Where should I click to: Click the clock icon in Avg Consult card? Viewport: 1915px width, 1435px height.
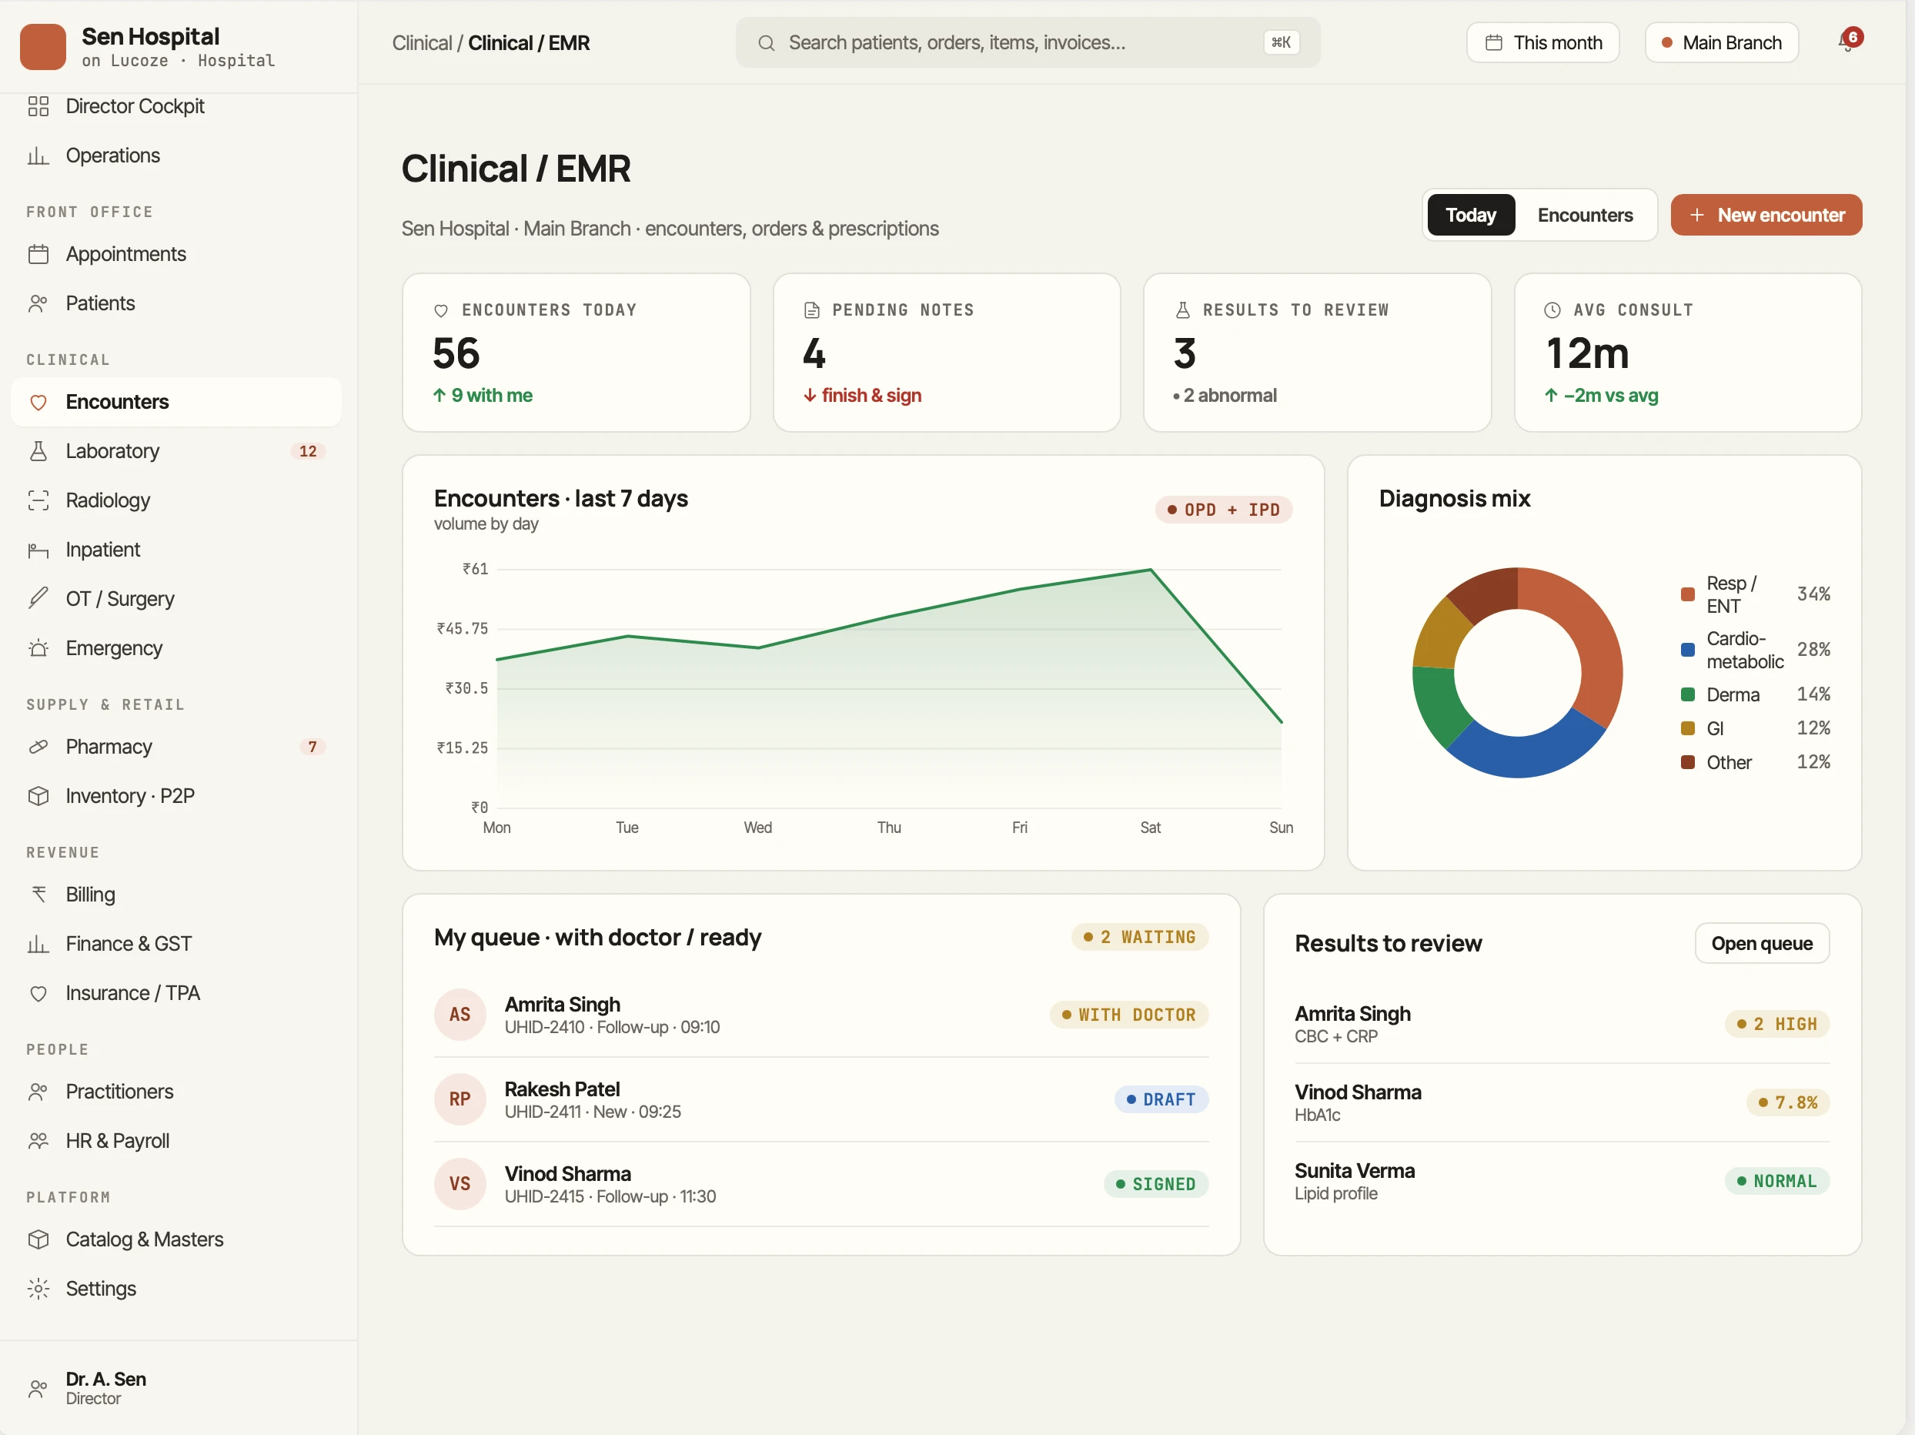(1552, 311)
